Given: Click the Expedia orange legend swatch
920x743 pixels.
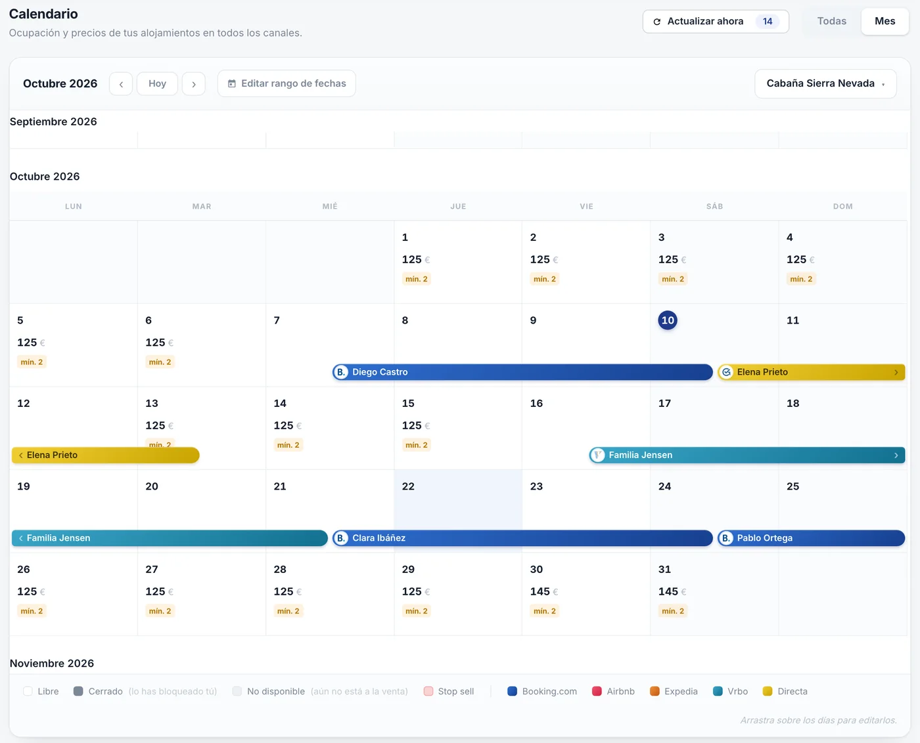Looking at the screenshot, I should coord(655,691).
